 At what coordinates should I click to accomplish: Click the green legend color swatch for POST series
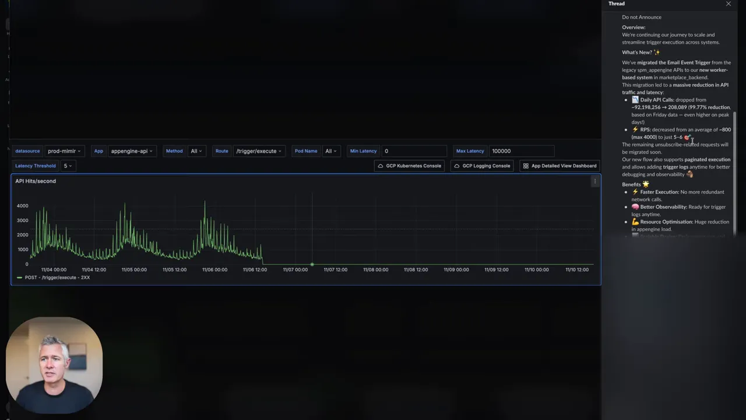click(x=19, y=277)
